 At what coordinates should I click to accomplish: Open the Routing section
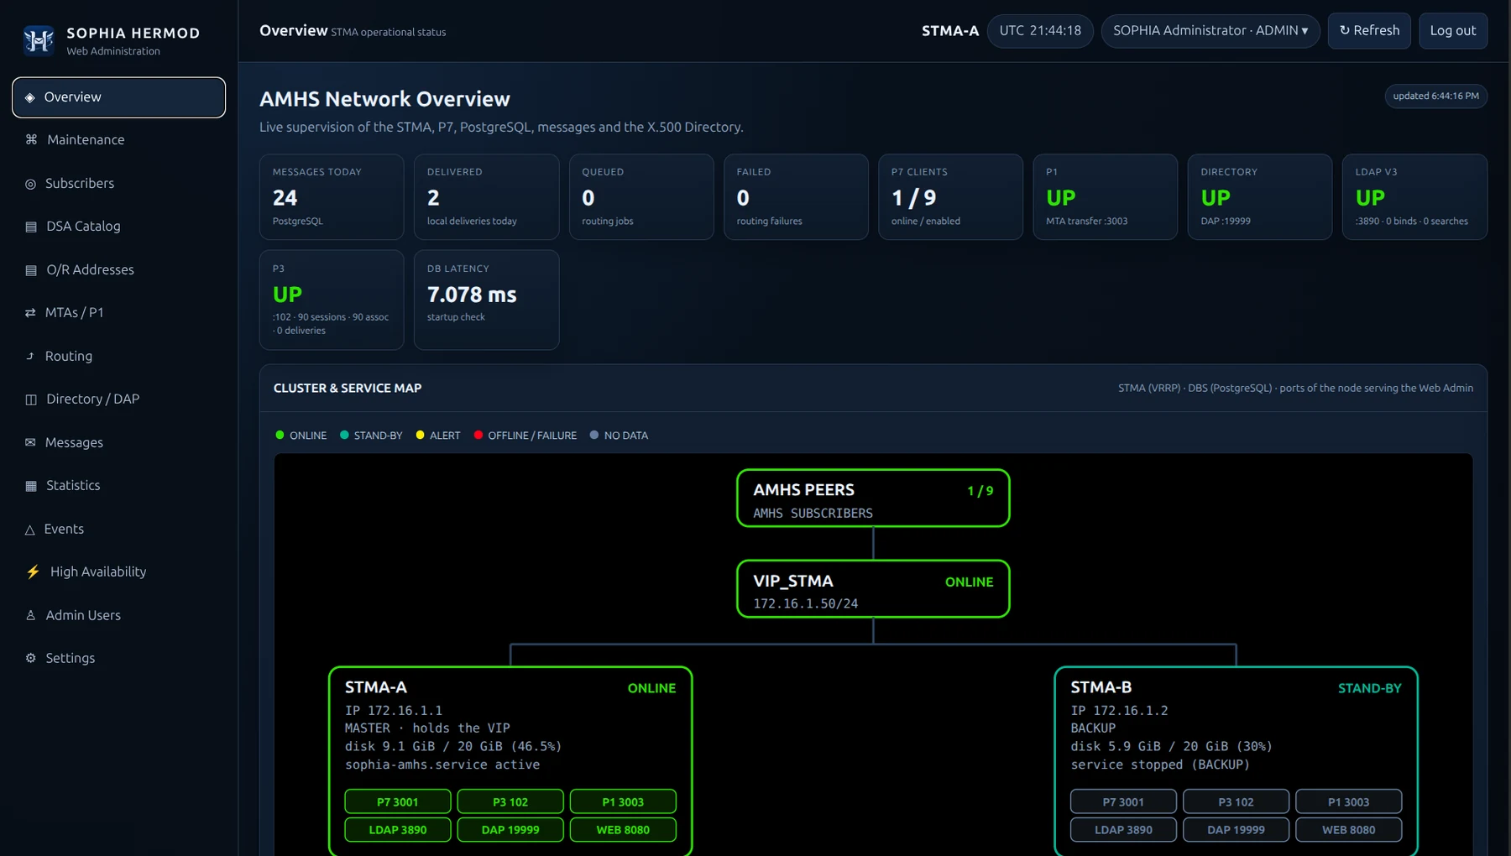pos(118,356)
